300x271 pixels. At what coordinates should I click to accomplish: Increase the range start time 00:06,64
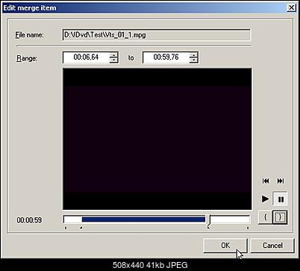tap(113, 55)
